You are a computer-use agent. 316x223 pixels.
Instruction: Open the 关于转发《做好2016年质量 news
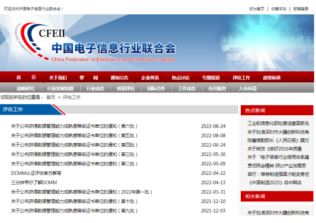[x=274, y=149]
